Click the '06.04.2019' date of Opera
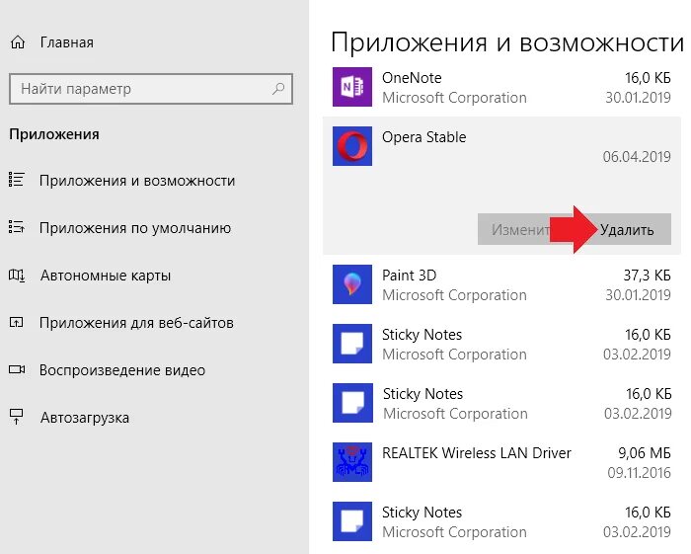Image resolution: width=691 pixels, height=554 pixels. [x=637, y=156]
